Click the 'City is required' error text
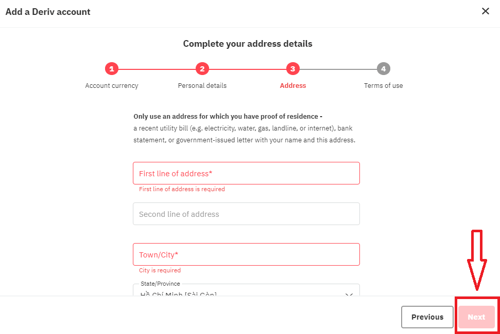Screen dimensions: 500x334 coord(160,270)
